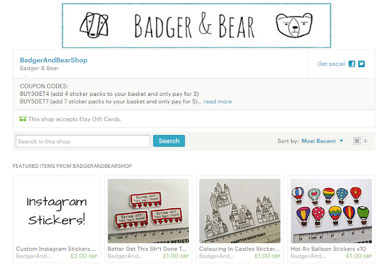Click the Custom Instagram Stickers title link
Viewport: 391px width, 268px height.
coord(56,249)
